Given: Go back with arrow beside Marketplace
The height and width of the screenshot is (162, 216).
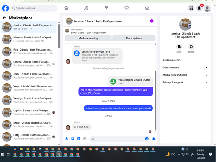Looking at the screenshot, I should (4, 18).
